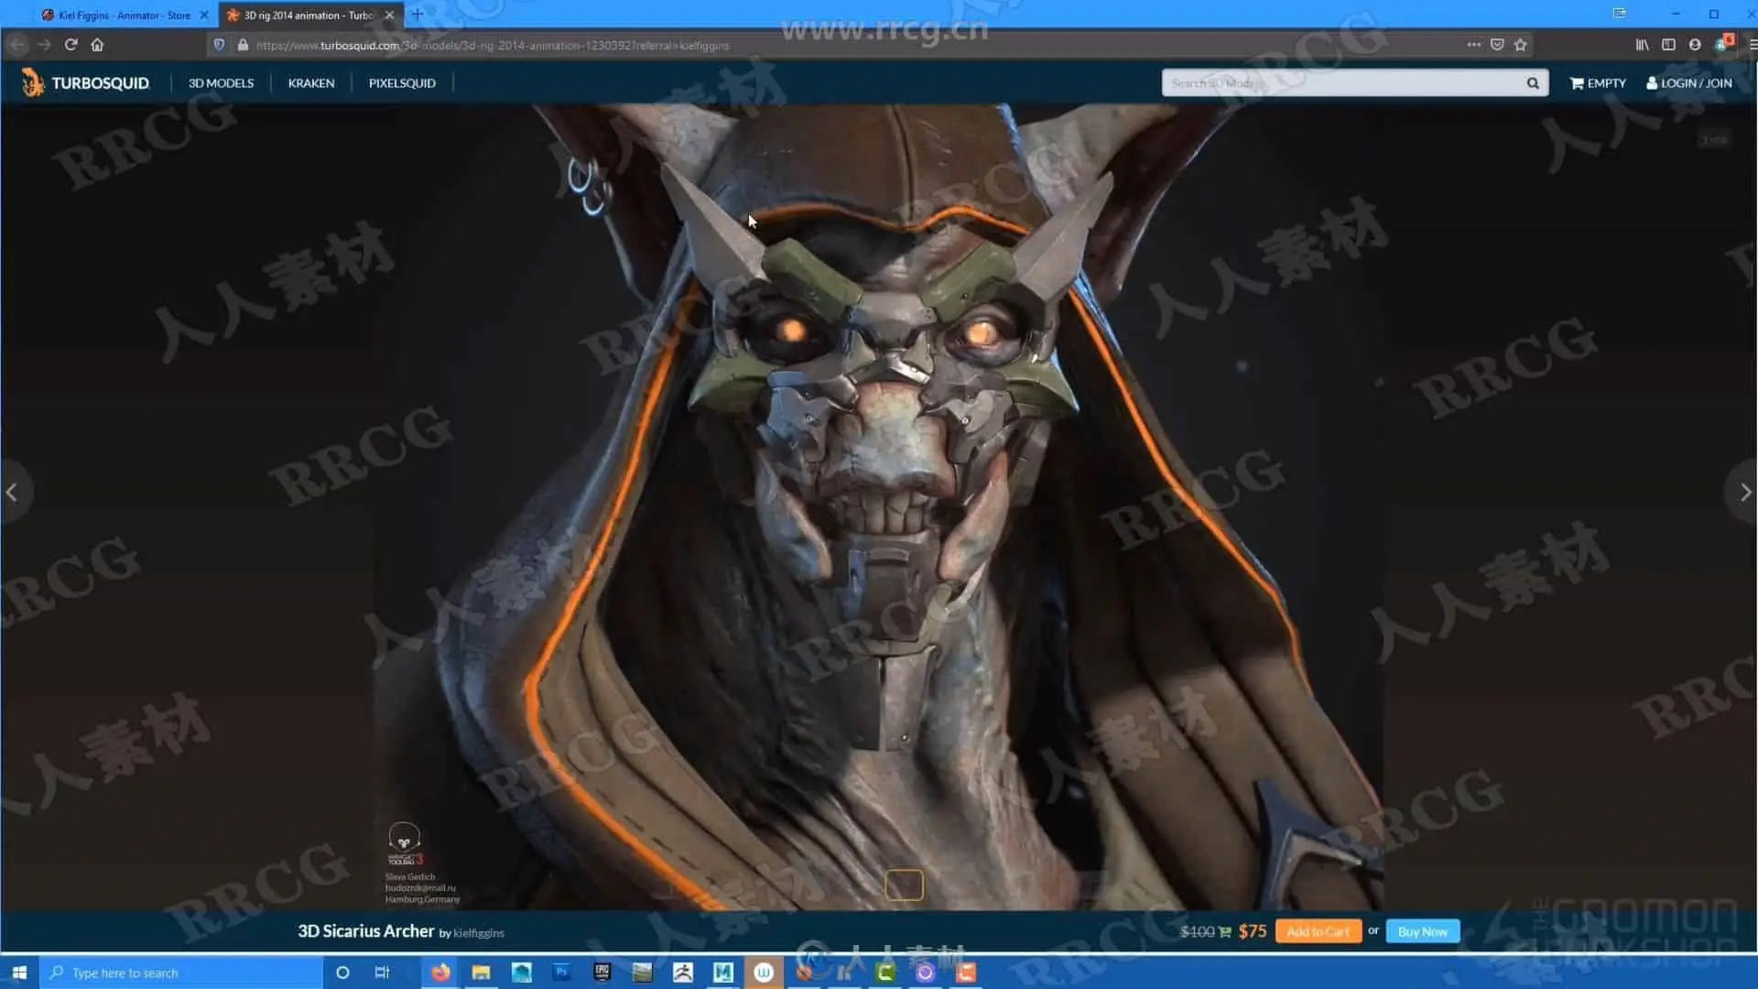The height and width of the screenshot is (989, 1758).
Task: Click the search magnifier icon
Action: 1533,82
